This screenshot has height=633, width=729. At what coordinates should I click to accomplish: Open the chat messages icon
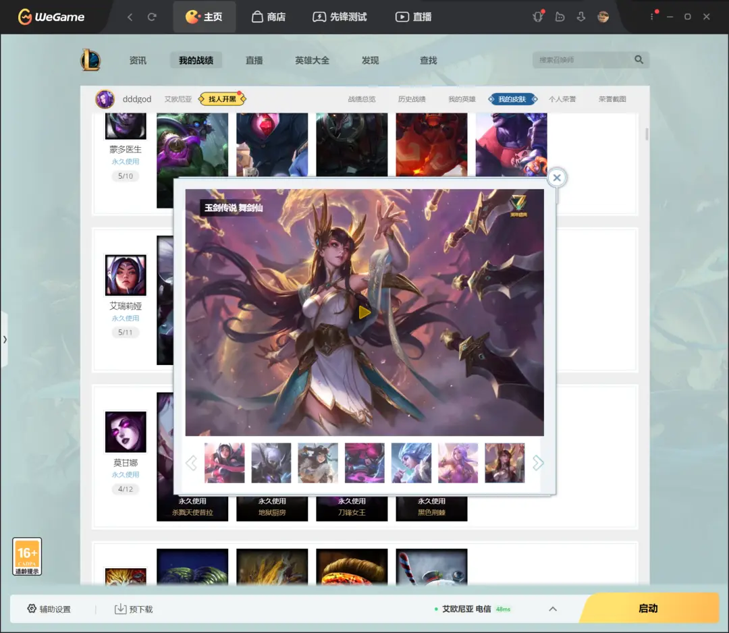(x=560, y=17)
